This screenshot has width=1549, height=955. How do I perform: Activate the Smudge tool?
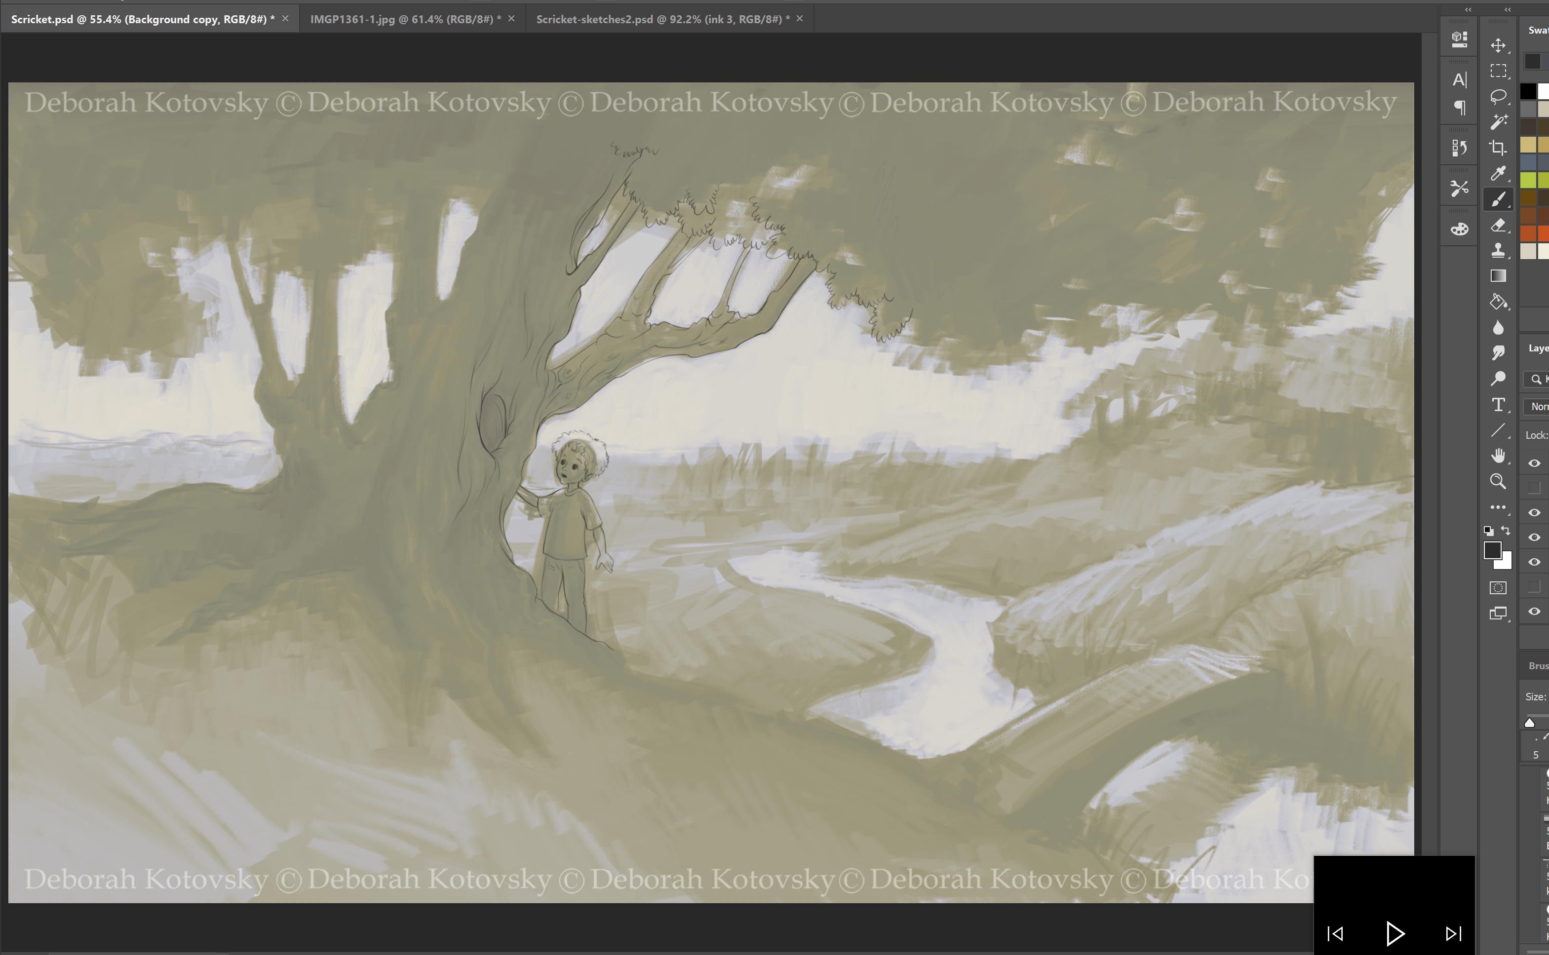pos(1498,353)
